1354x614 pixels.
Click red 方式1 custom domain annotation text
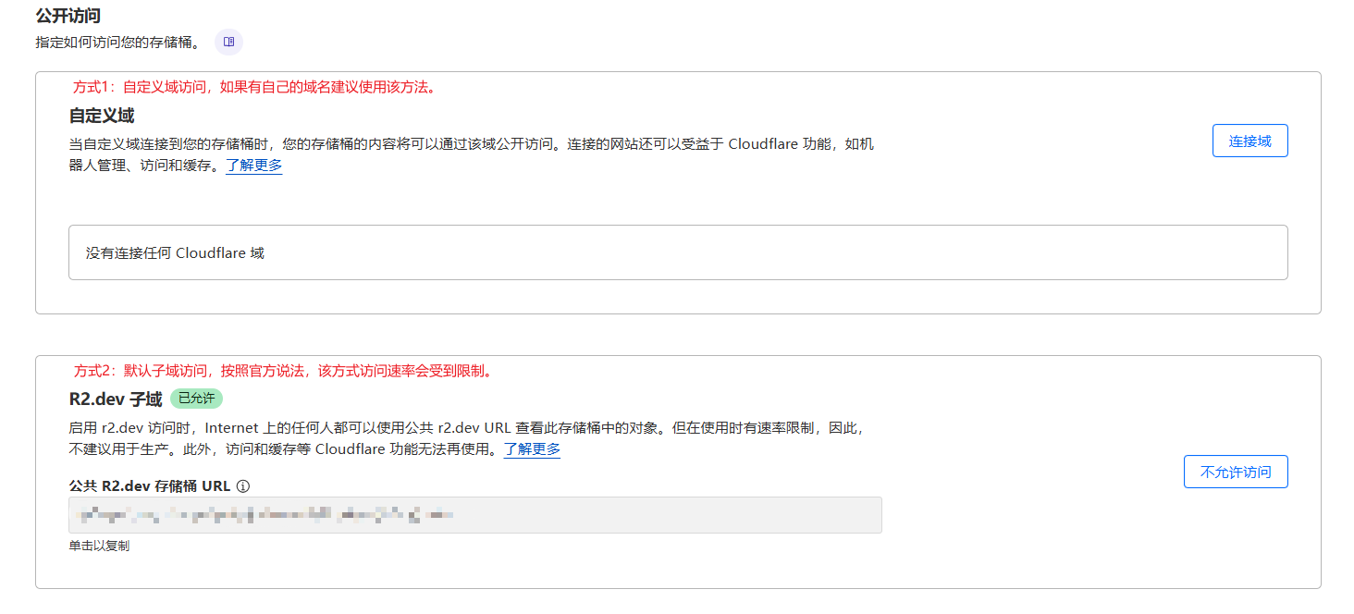(254, 87)
